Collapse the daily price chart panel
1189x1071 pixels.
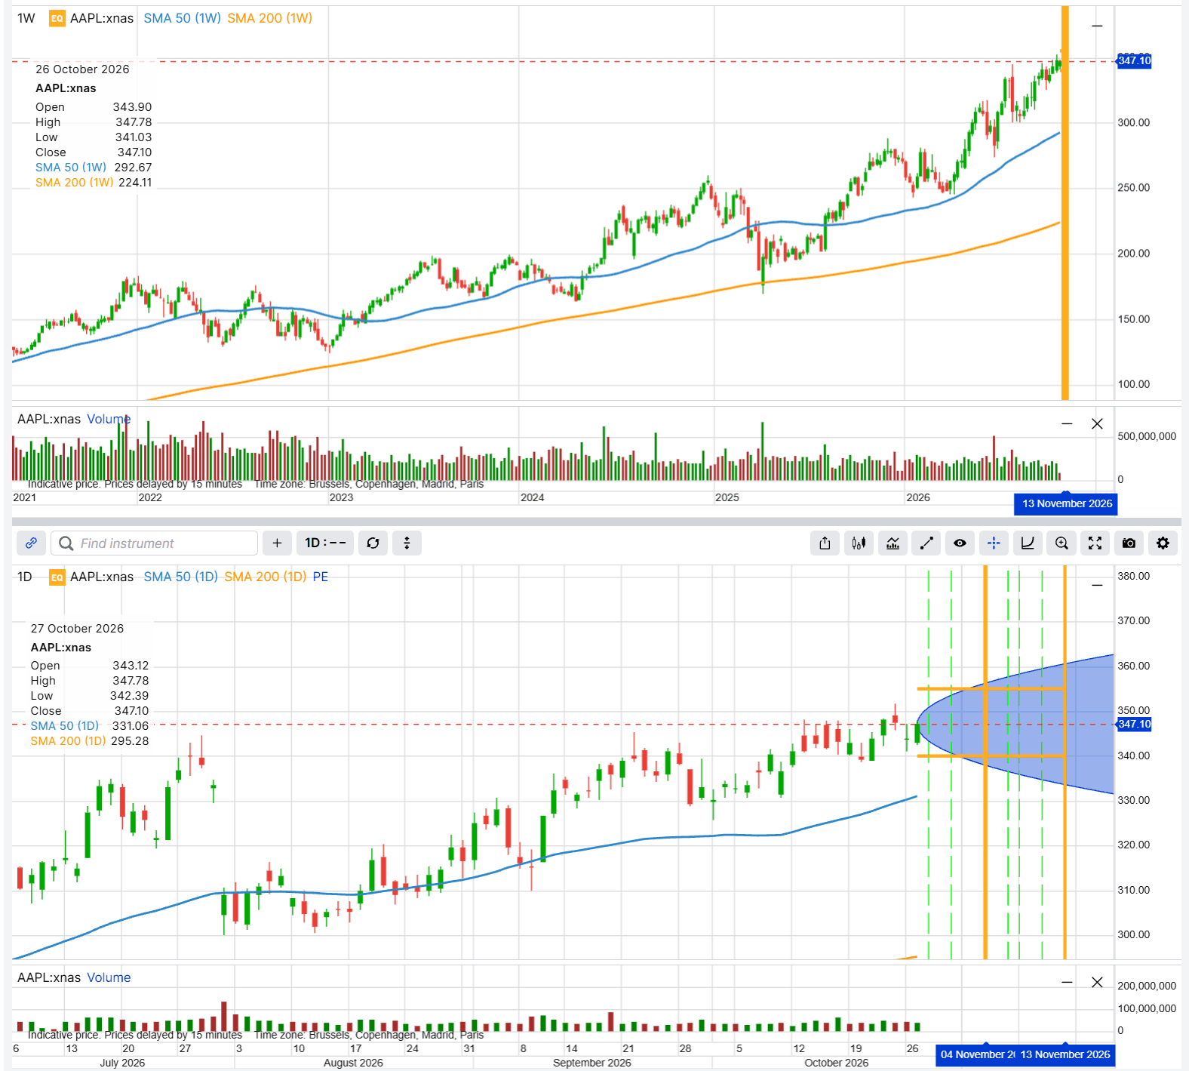click(x=1097, y=585)
